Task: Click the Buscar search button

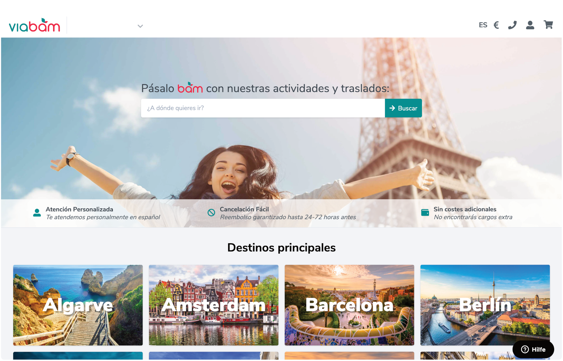Action: (x=403, y=108)
